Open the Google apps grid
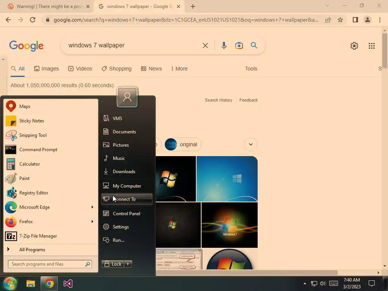388x291 pixels. tap(371, 46)
